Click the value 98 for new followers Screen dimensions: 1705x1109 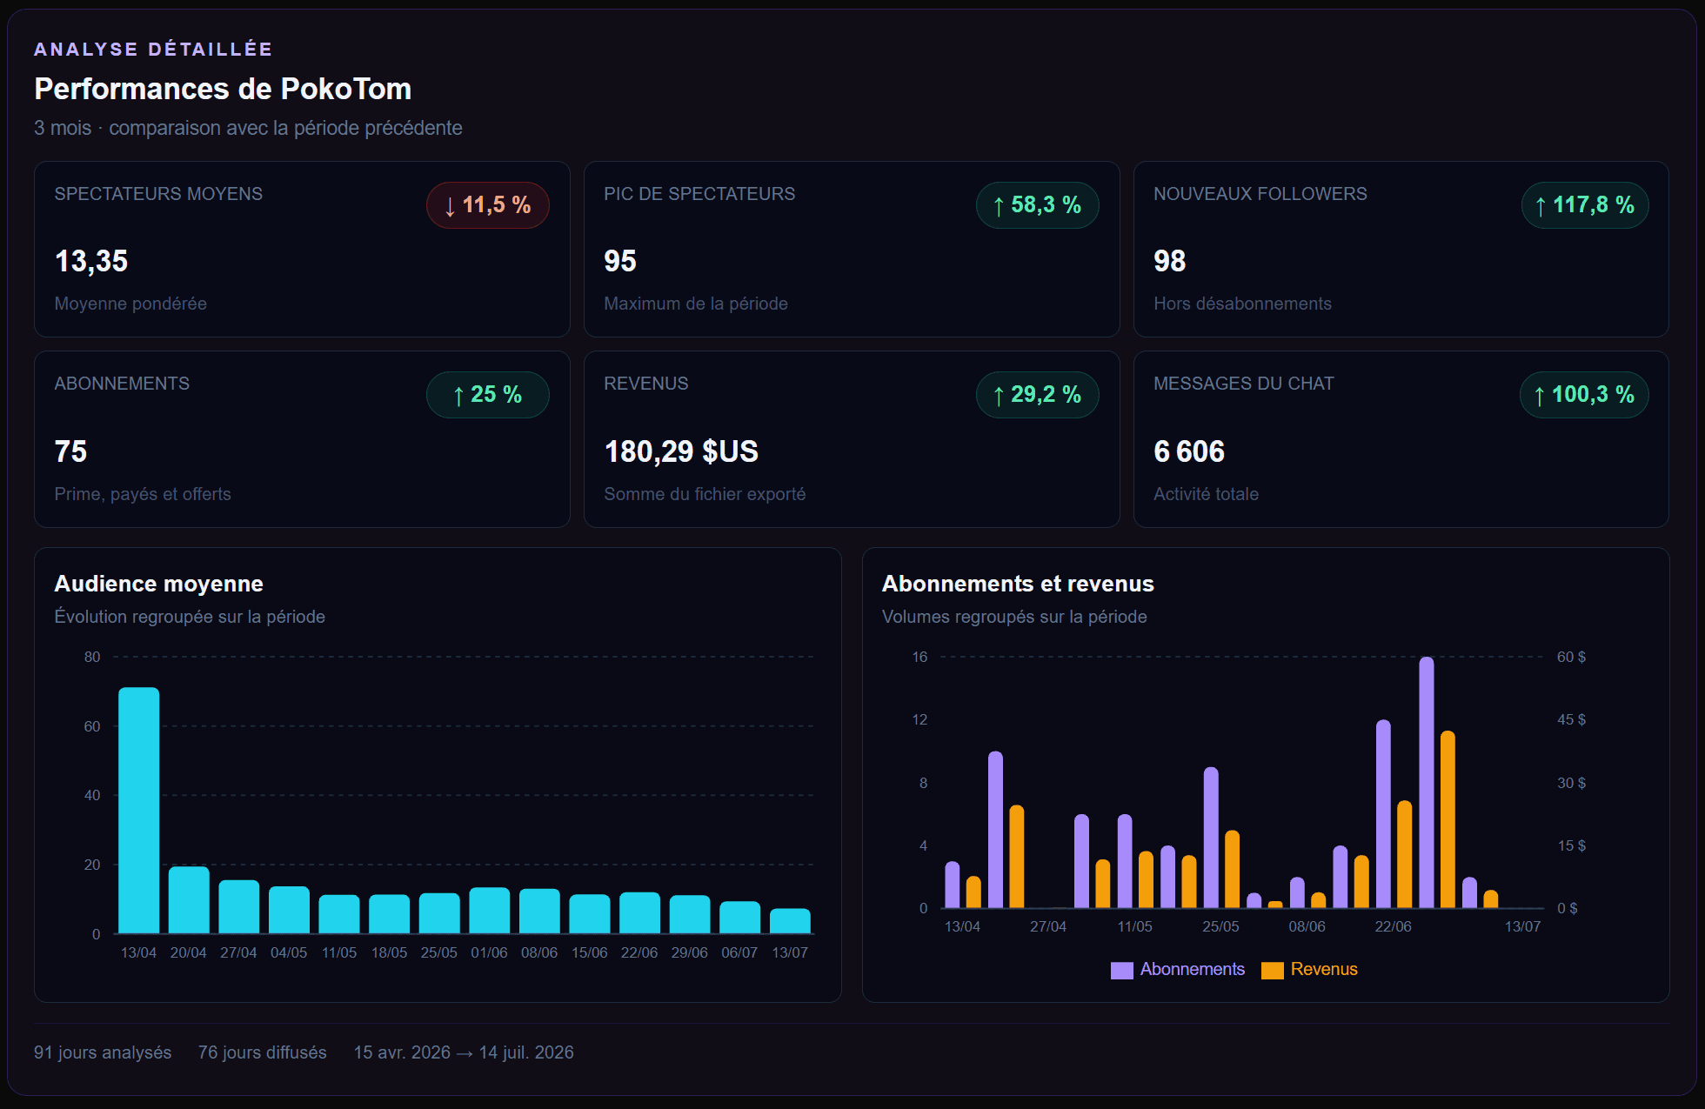pyautogui.click(x=1170, y=261)
